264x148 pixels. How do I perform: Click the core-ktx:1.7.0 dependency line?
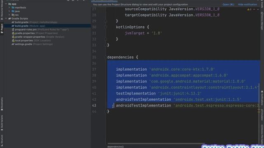click(165, 69)
